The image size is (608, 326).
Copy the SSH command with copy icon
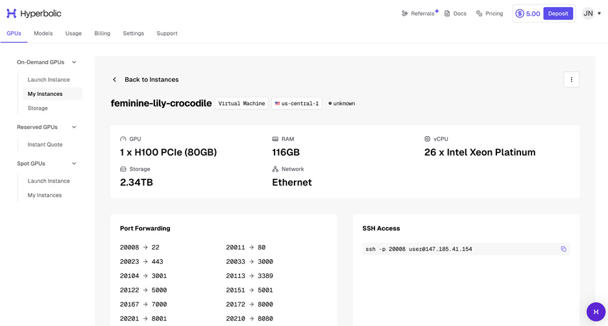pyautogui.click(x=563, y=249)
